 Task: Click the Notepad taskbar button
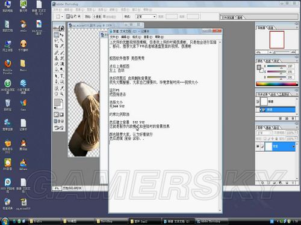(178, 221)
